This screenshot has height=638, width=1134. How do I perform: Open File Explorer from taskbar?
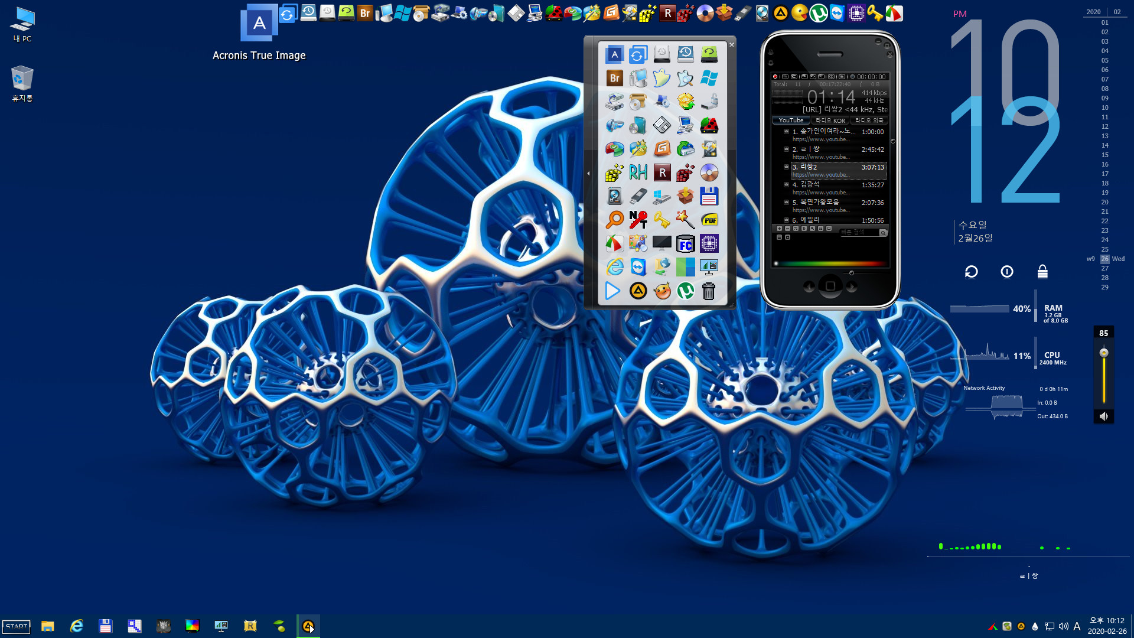point(47,626)
